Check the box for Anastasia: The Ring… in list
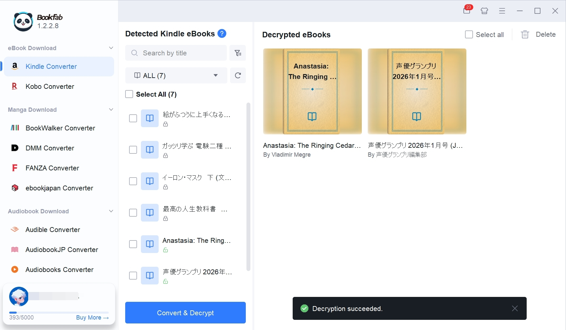 coord(133,244)
